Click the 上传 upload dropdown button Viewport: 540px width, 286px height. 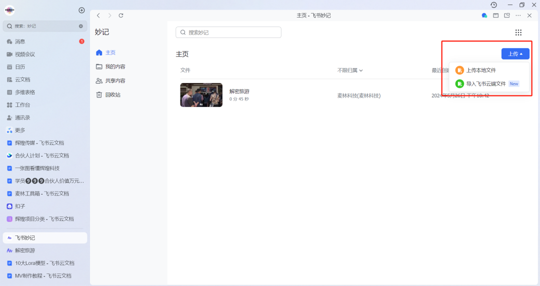coord(515,54)
